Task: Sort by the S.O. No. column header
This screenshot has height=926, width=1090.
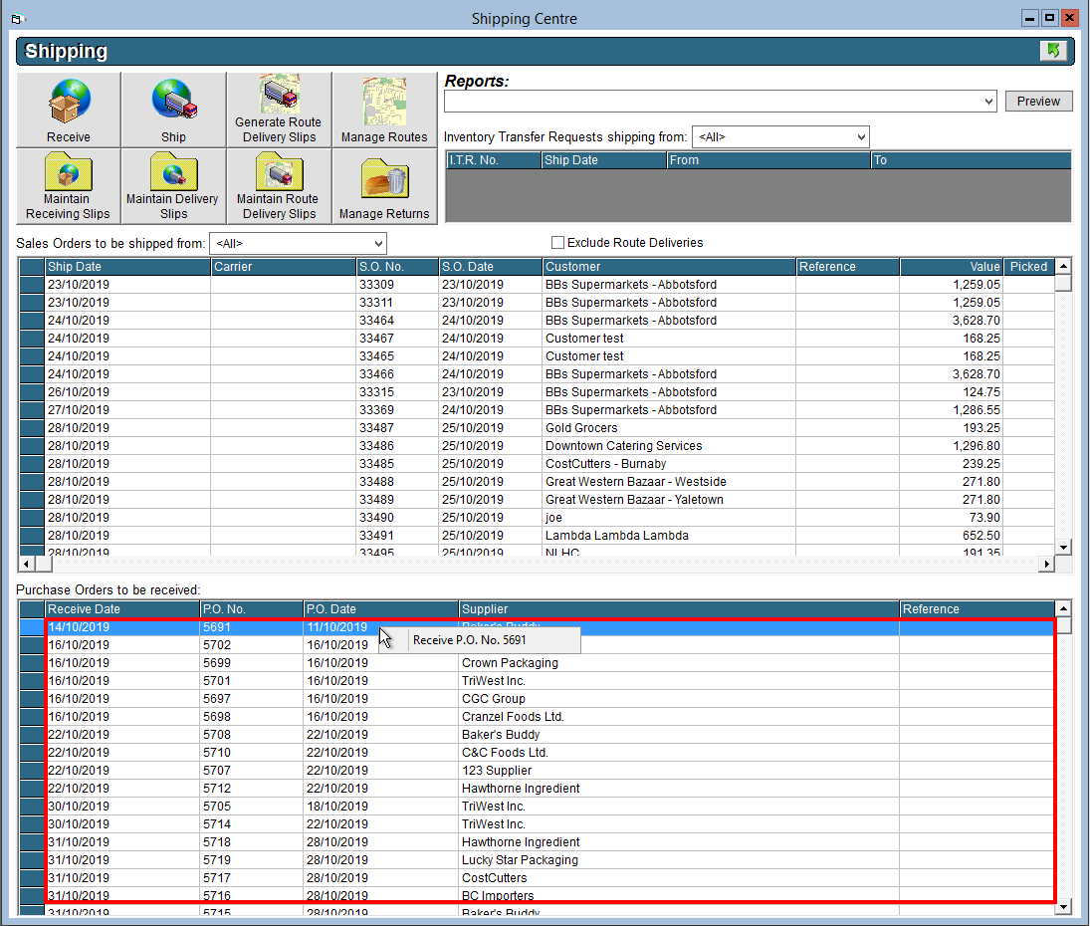Action: (x=397, y=266)
